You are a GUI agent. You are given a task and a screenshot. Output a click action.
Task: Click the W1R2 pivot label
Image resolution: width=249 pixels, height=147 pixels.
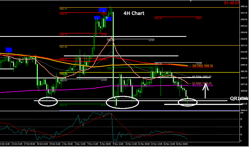tap(104, 34)
